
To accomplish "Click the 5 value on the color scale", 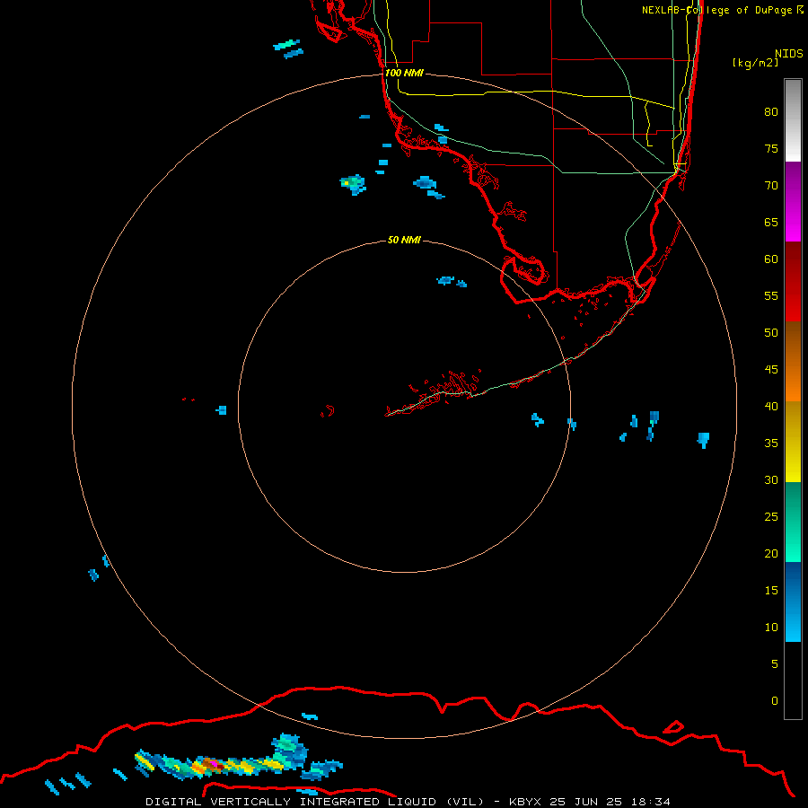I will (x=775, y=664).
